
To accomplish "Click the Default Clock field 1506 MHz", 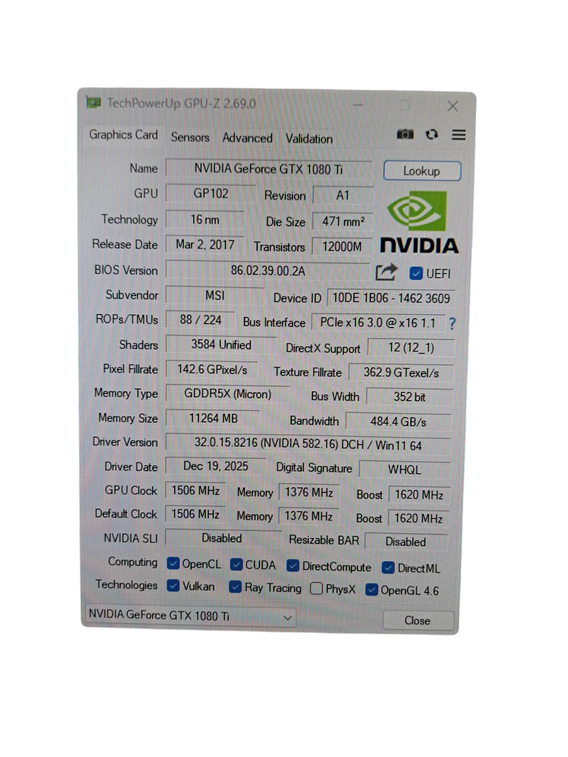I will [195, 514].
